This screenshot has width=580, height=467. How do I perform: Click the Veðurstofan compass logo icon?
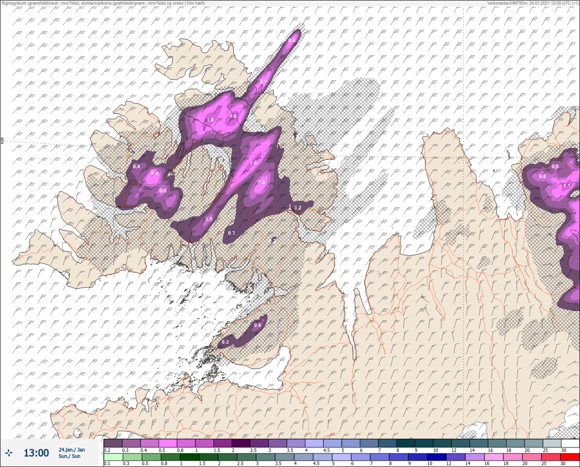coord(9,452)
